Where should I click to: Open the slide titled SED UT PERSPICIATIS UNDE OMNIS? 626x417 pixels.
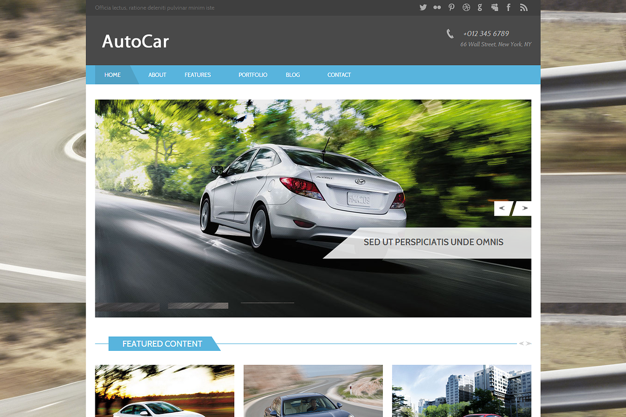pyautogui.click(x=434, y=242)
